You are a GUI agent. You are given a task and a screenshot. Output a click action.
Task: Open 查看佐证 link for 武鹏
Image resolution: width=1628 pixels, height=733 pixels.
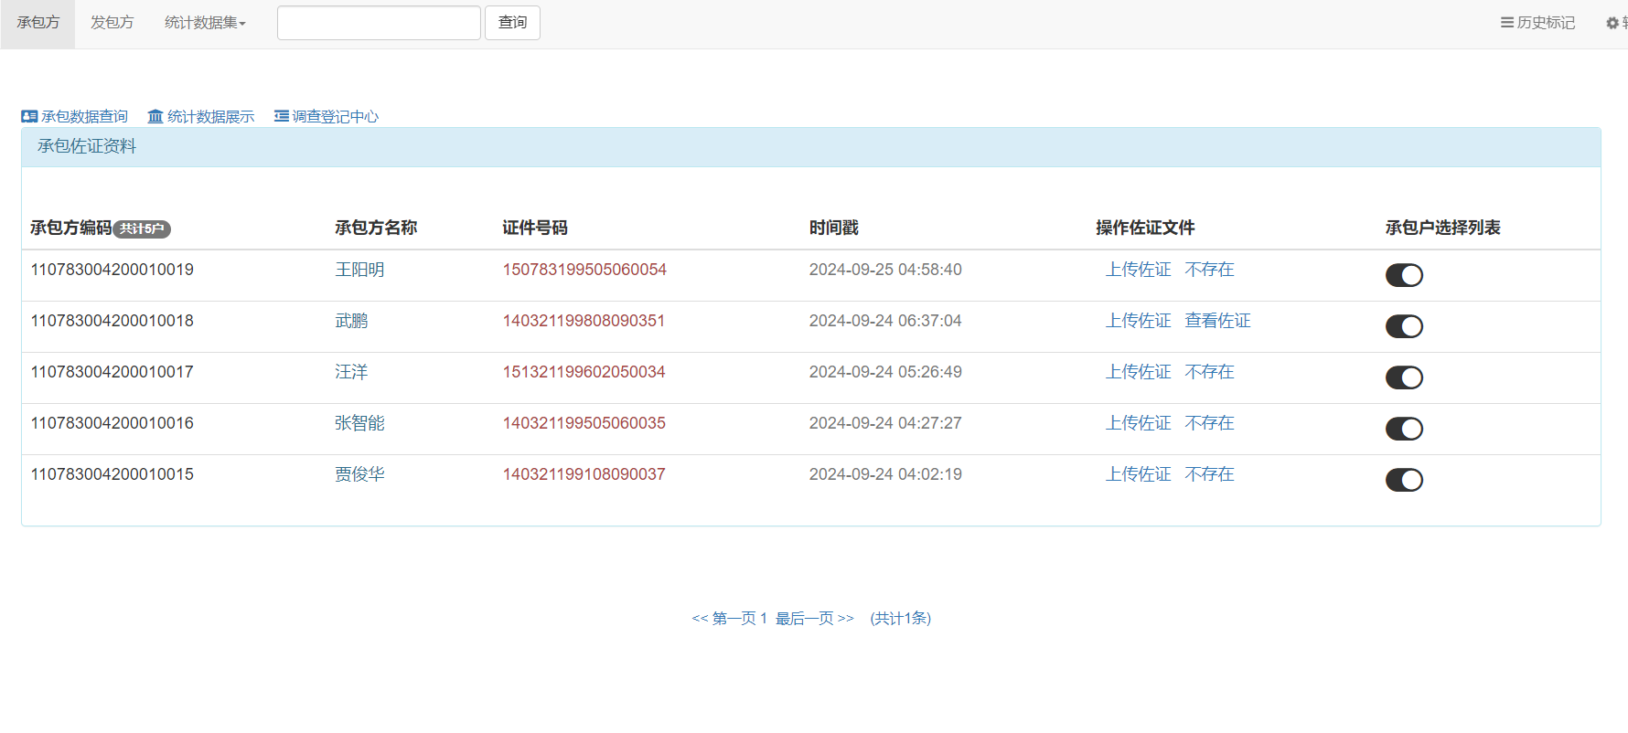[x=1217, y=321]
